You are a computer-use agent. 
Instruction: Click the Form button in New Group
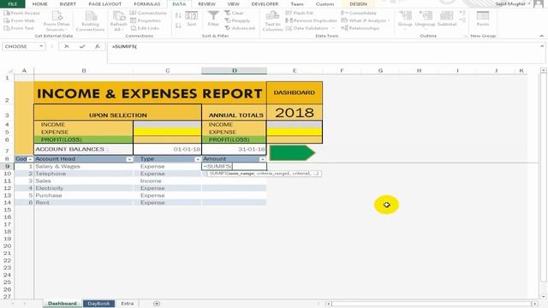pyautogui.click(x=483, y=19)
